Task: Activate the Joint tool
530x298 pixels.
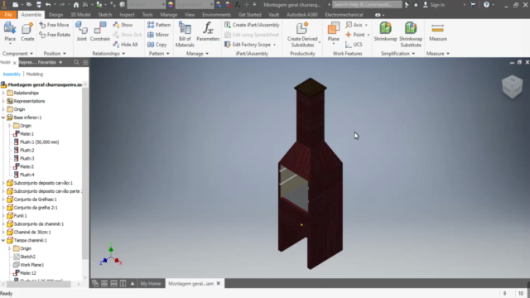Action: tap(81, 32)
